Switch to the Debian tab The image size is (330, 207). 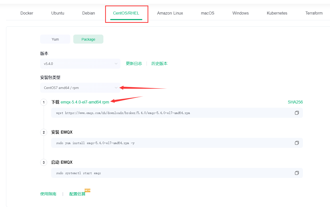(x=89, y=13)
